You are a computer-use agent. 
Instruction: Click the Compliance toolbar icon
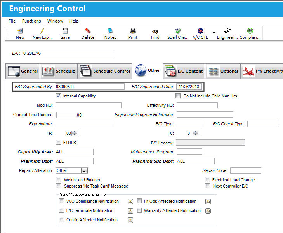pyautogui.click(x=250, y=31)
